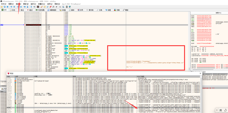Select the ida64 process row

(104, 103)
